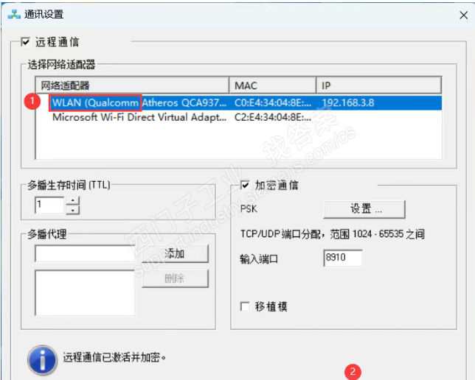Screen dimensions: 475x380
Task: Click the 远程通信已激活并加密 status text
Action: click(114, 358)
